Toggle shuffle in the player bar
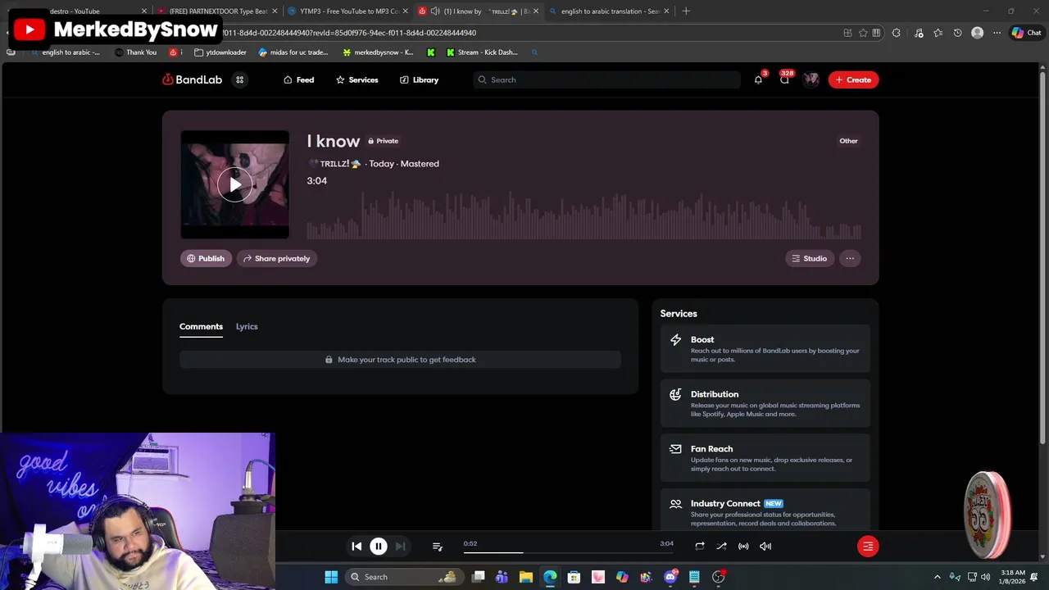This screenshot has height=590, width=1049. coord(721,546)
